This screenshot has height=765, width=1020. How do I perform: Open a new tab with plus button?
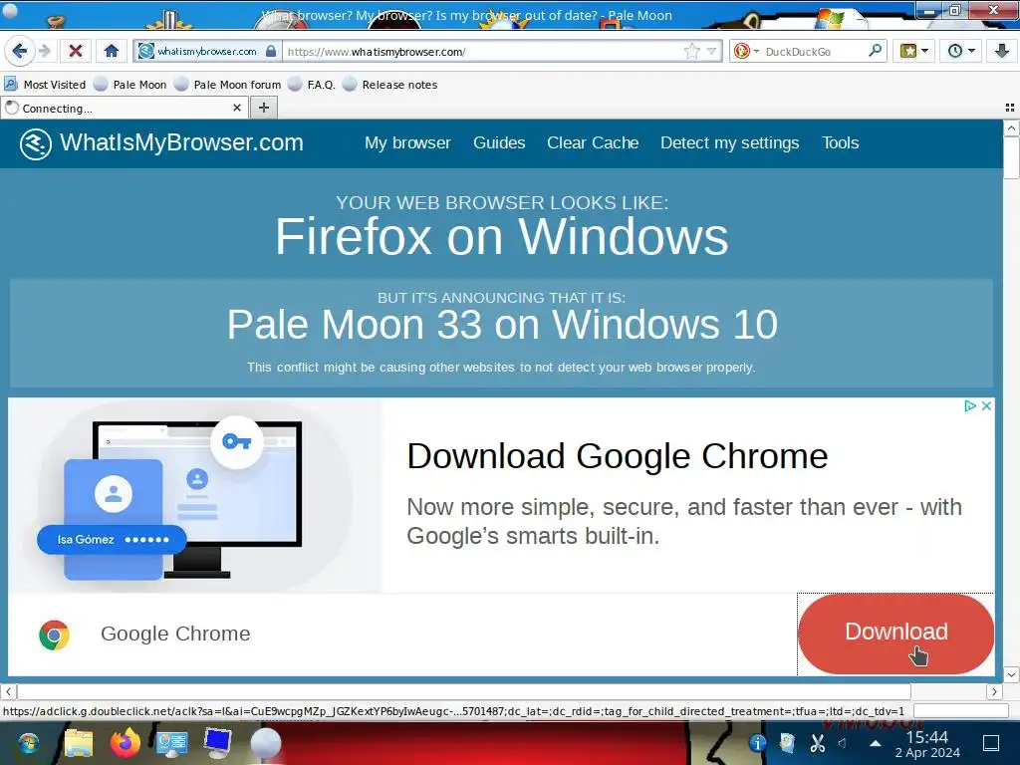pos(263,108)
